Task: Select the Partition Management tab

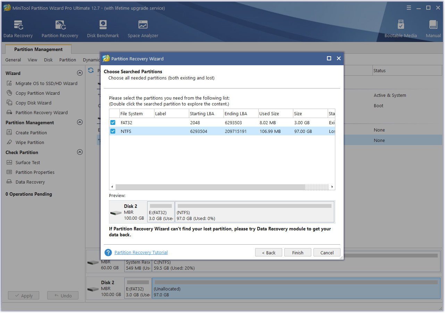Action: click(39, 49)
